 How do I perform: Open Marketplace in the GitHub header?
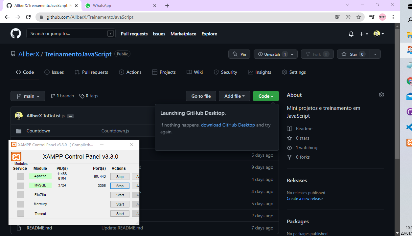(x=183, y=34)
